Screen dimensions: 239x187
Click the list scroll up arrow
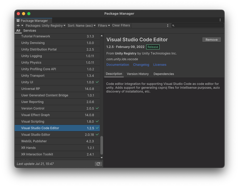(x=102, y=36)
